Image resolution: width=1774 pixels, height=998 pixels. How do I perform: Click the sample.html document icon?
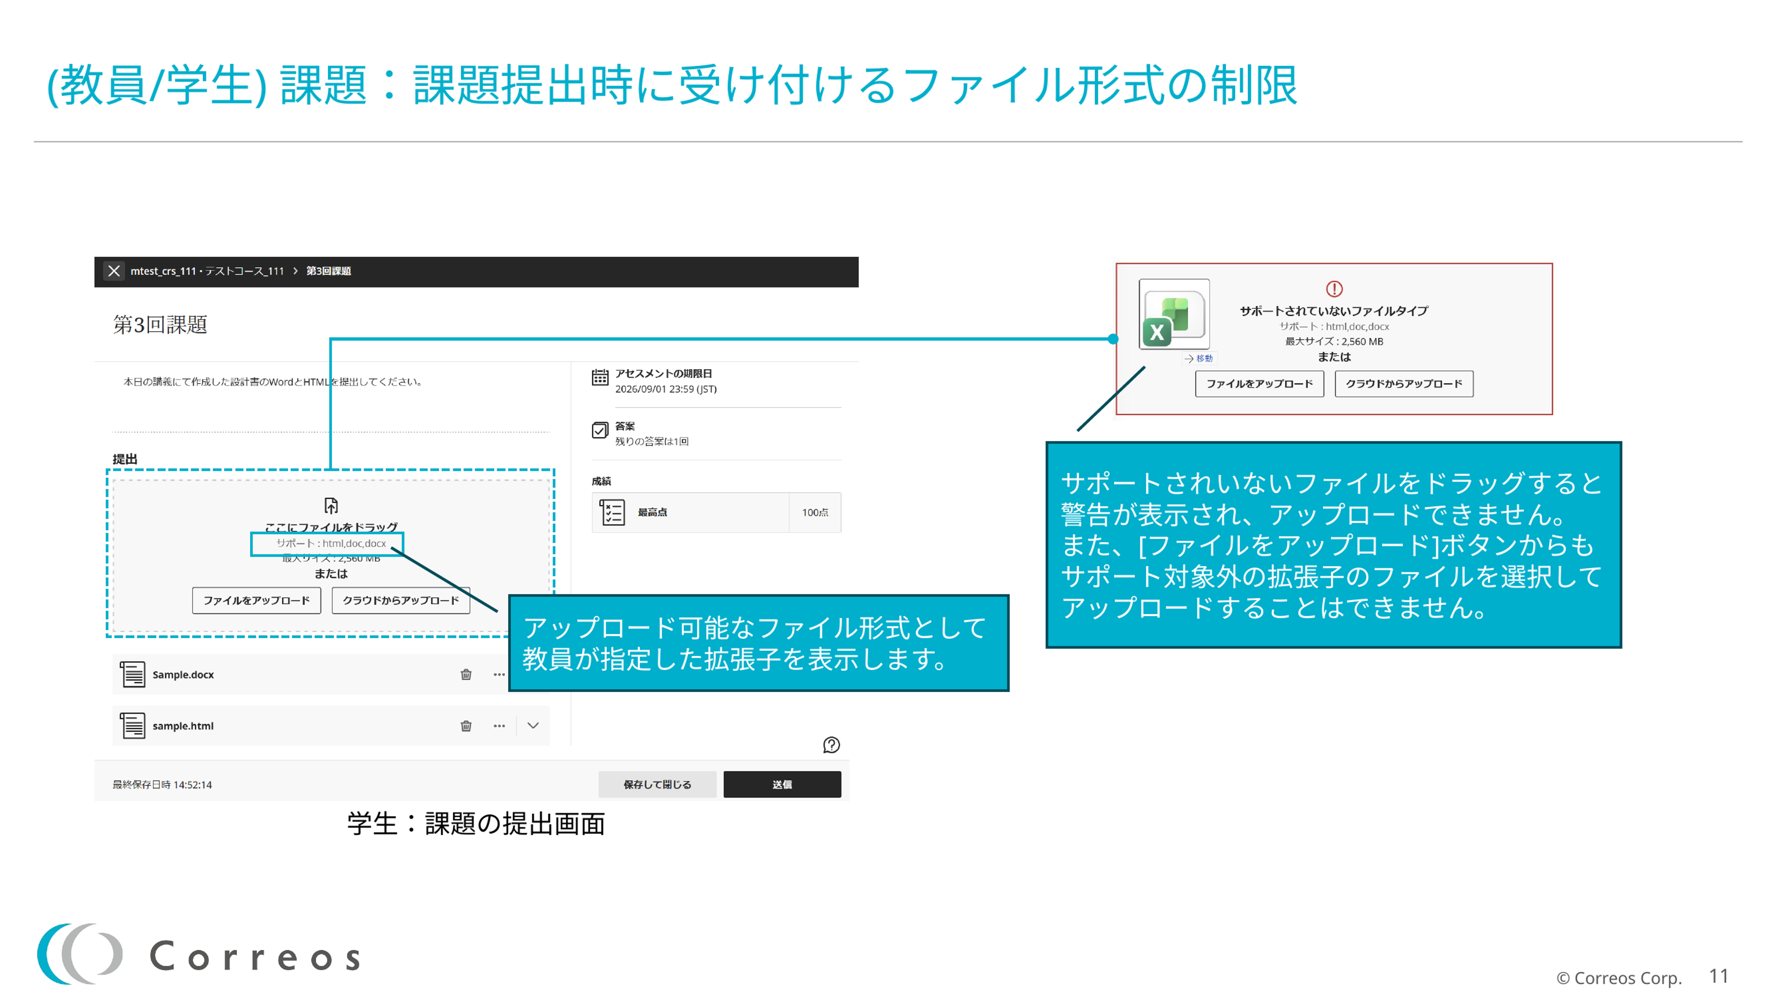[133, 725]
